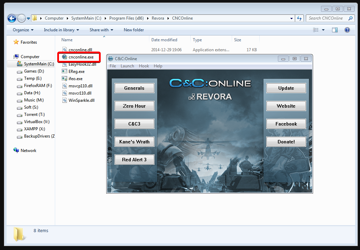360x250 pixels.
Task: Click the Forward navigation arrow in Explorer
Action: [21, 18]
